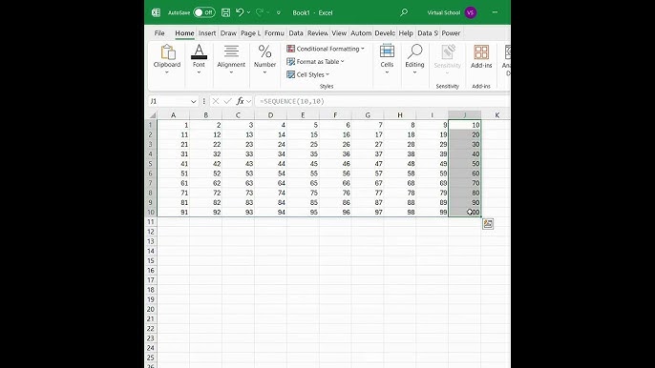Open the Data tab
This screenshot has width=655, height=368.
(296, 33)
